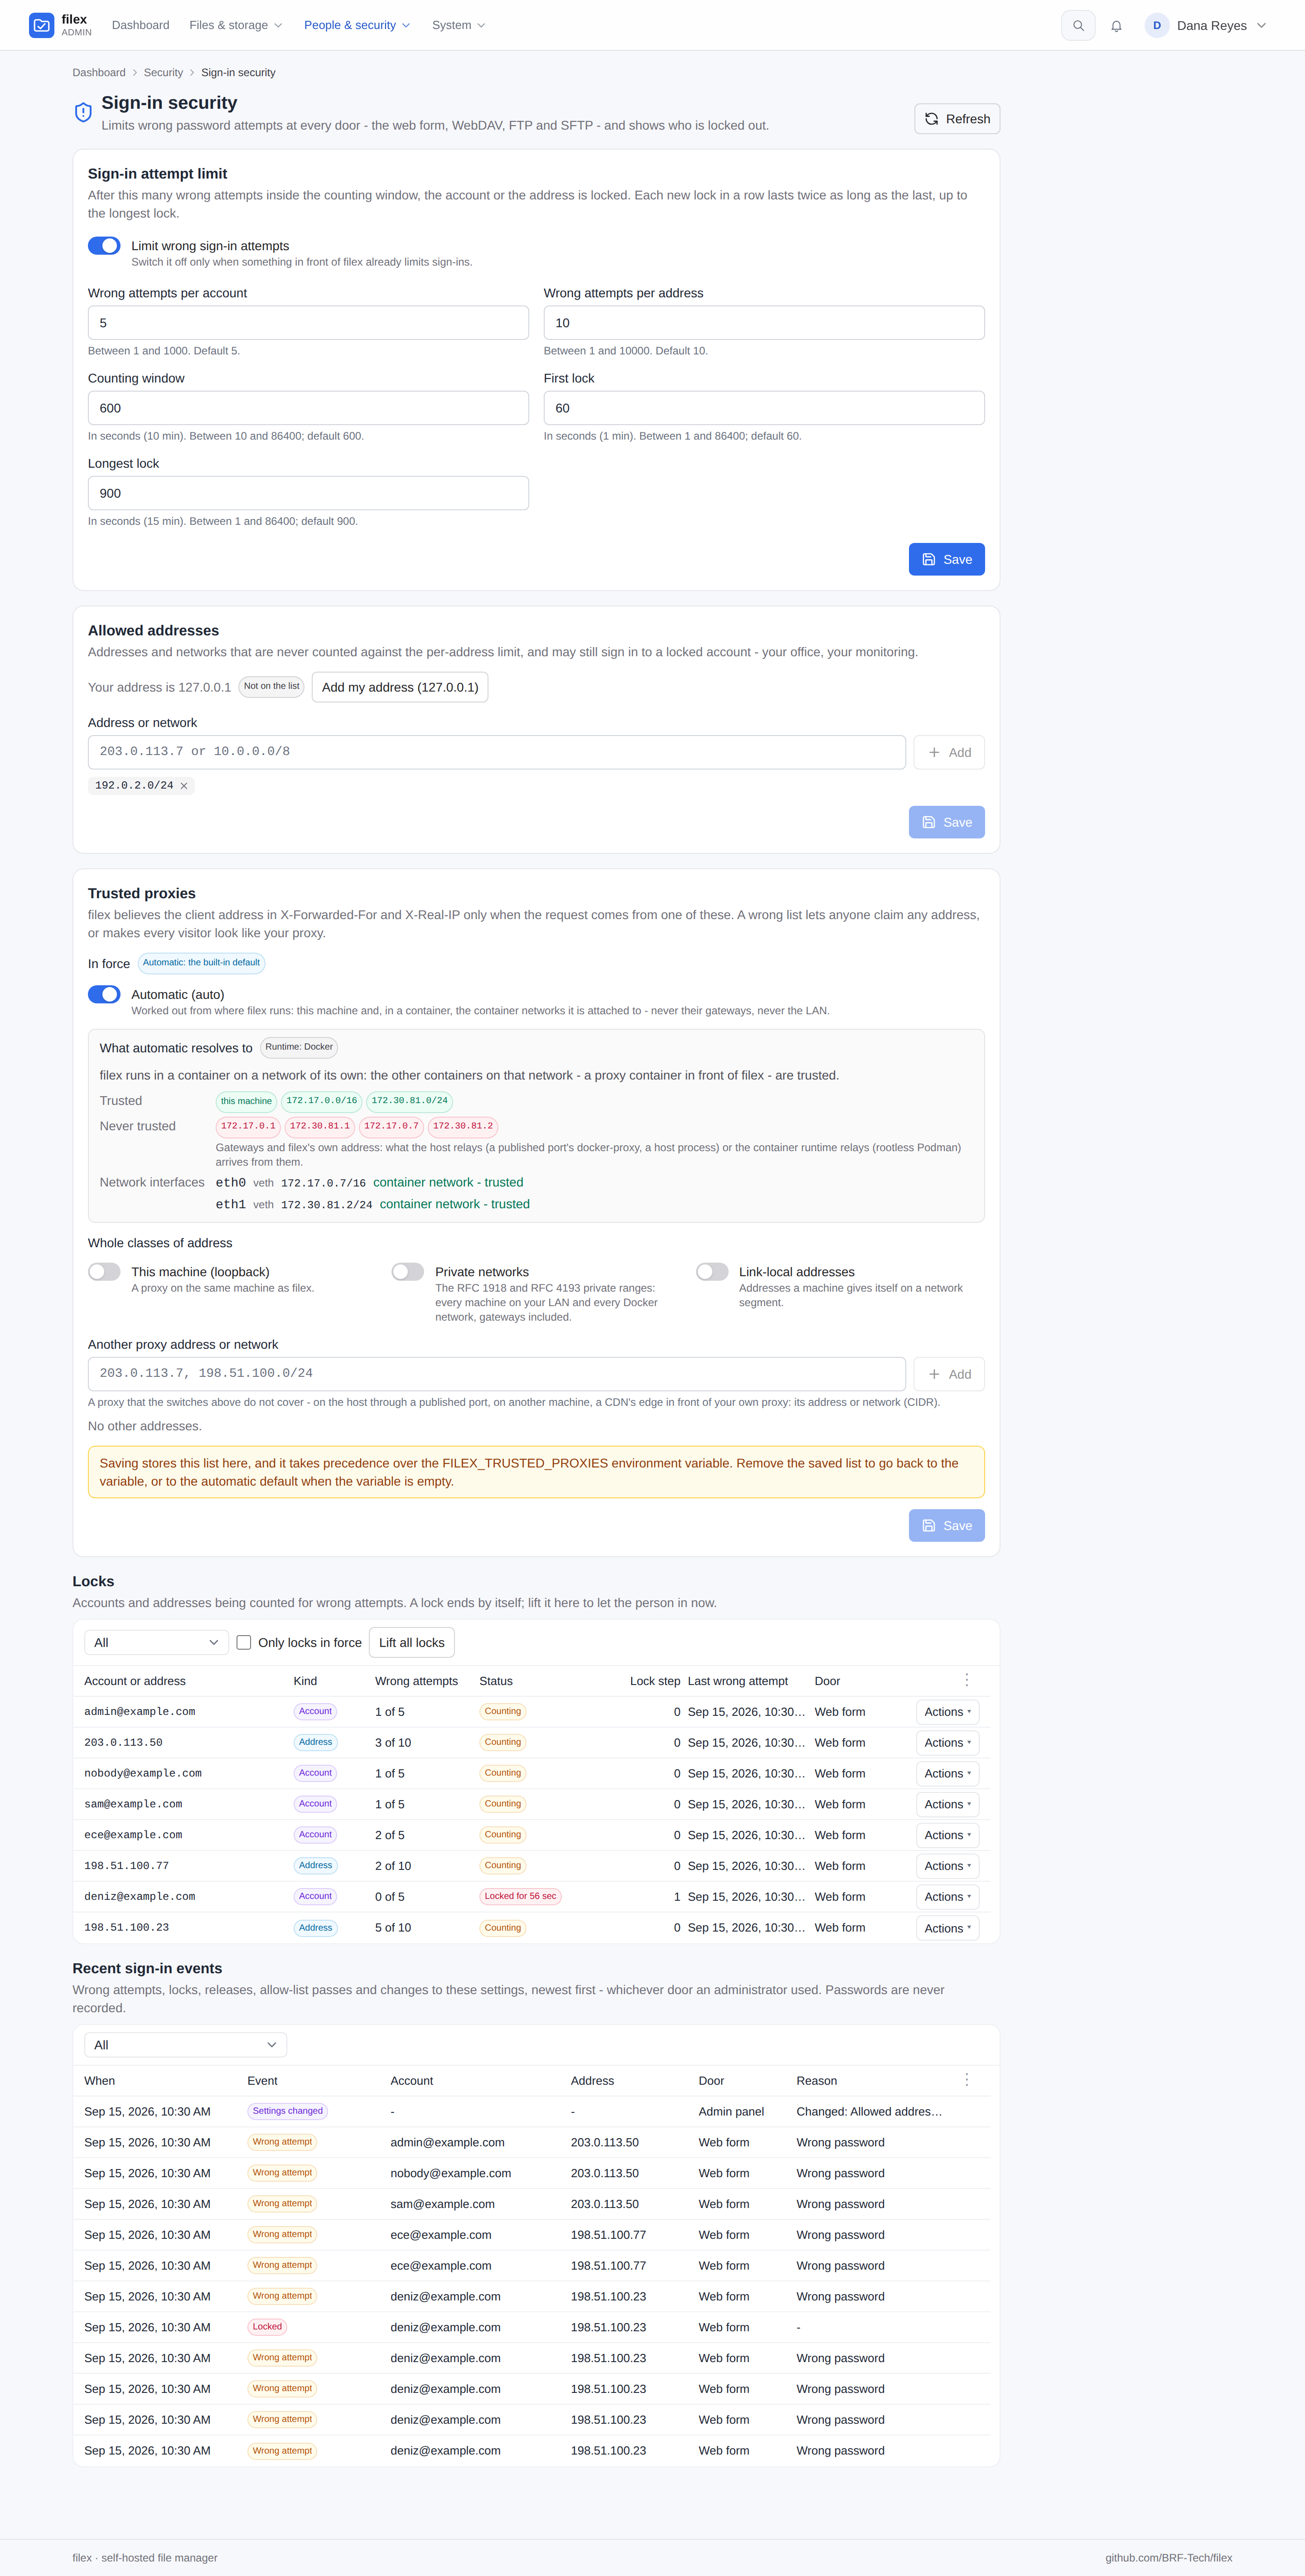The width and height of the screenshot is (1305, 2576).
Task: Go to Dashboard in top navigation
Action: click(x=140, y=25)
